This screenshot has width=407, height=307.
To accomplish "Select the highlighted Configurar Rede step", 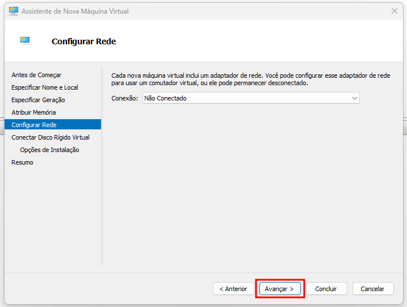I will pos(53,125).
